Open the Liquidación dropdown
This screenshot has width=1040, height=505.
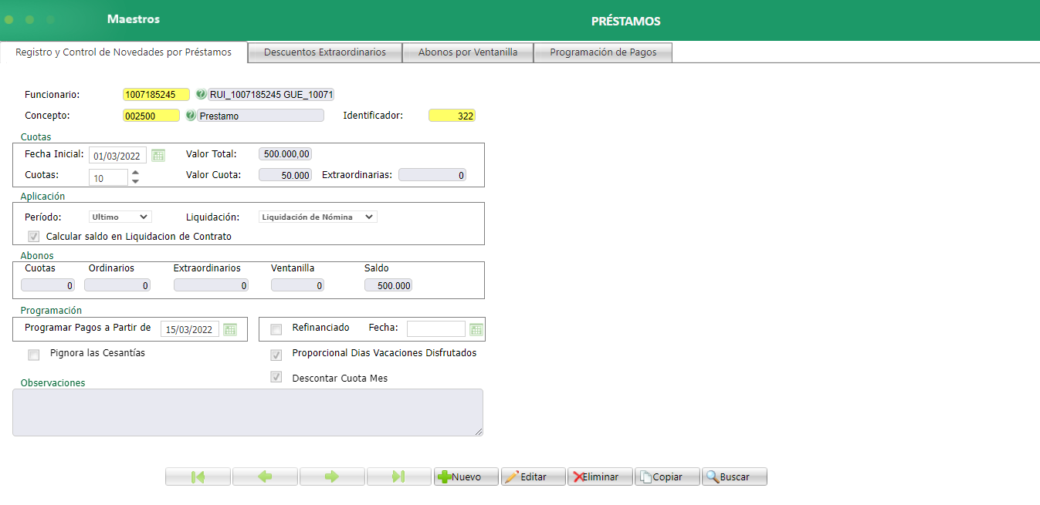[317, 217]
